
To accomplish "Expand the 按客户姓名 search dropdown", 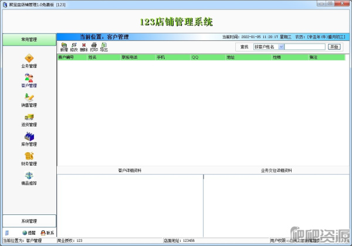I will pos(282,46).
